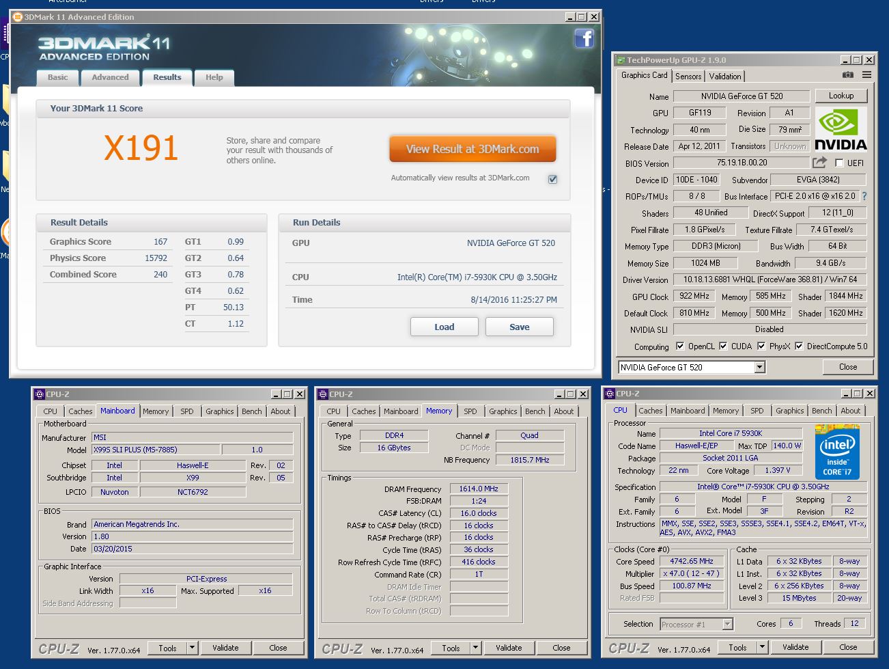Click CPU-Z CPU window title icon
Viewport: 889px width, 669px height.
coord(610,394)
